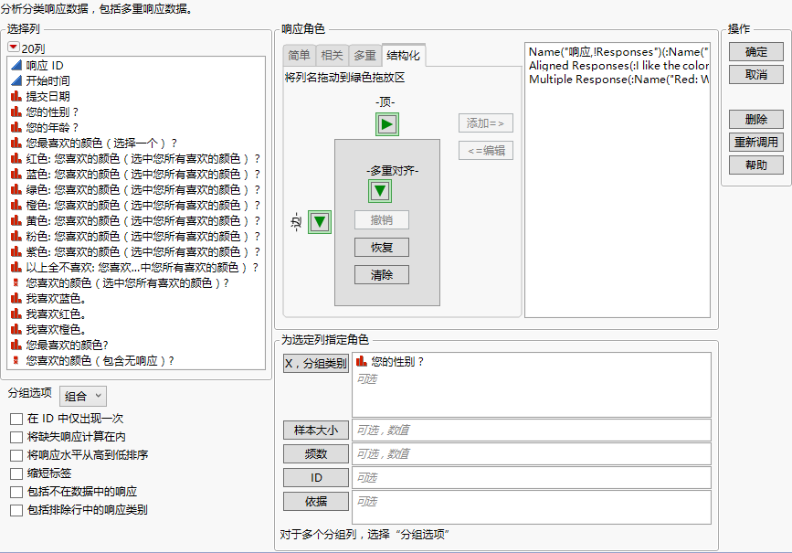The height and width of the screenshot is (553, 792).
Task: Click the 取消 button
Action: [x=755, y=75]
